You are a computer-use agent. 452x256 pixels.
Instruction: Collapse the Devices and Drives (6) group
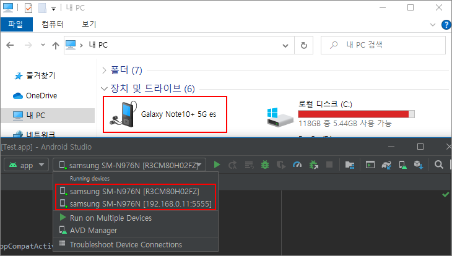point(105,88)
